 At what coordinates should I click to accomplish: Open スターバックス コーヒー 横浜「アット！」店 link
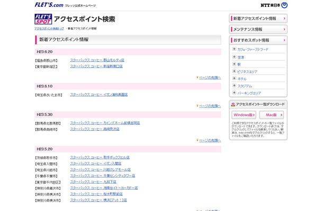(98, 200)
